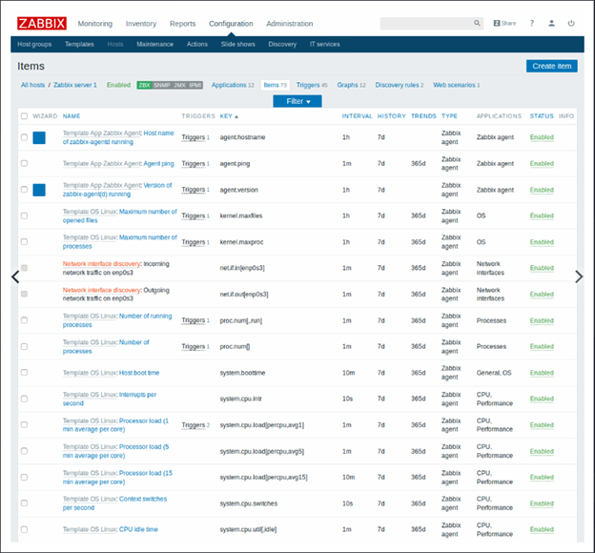Open the Monitoring menu

tap(95, 24)
